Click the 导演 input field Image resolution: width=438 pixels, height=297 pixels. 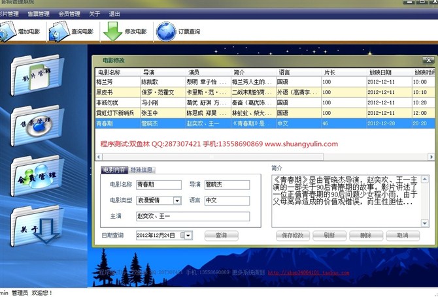[x=227, y=185]
